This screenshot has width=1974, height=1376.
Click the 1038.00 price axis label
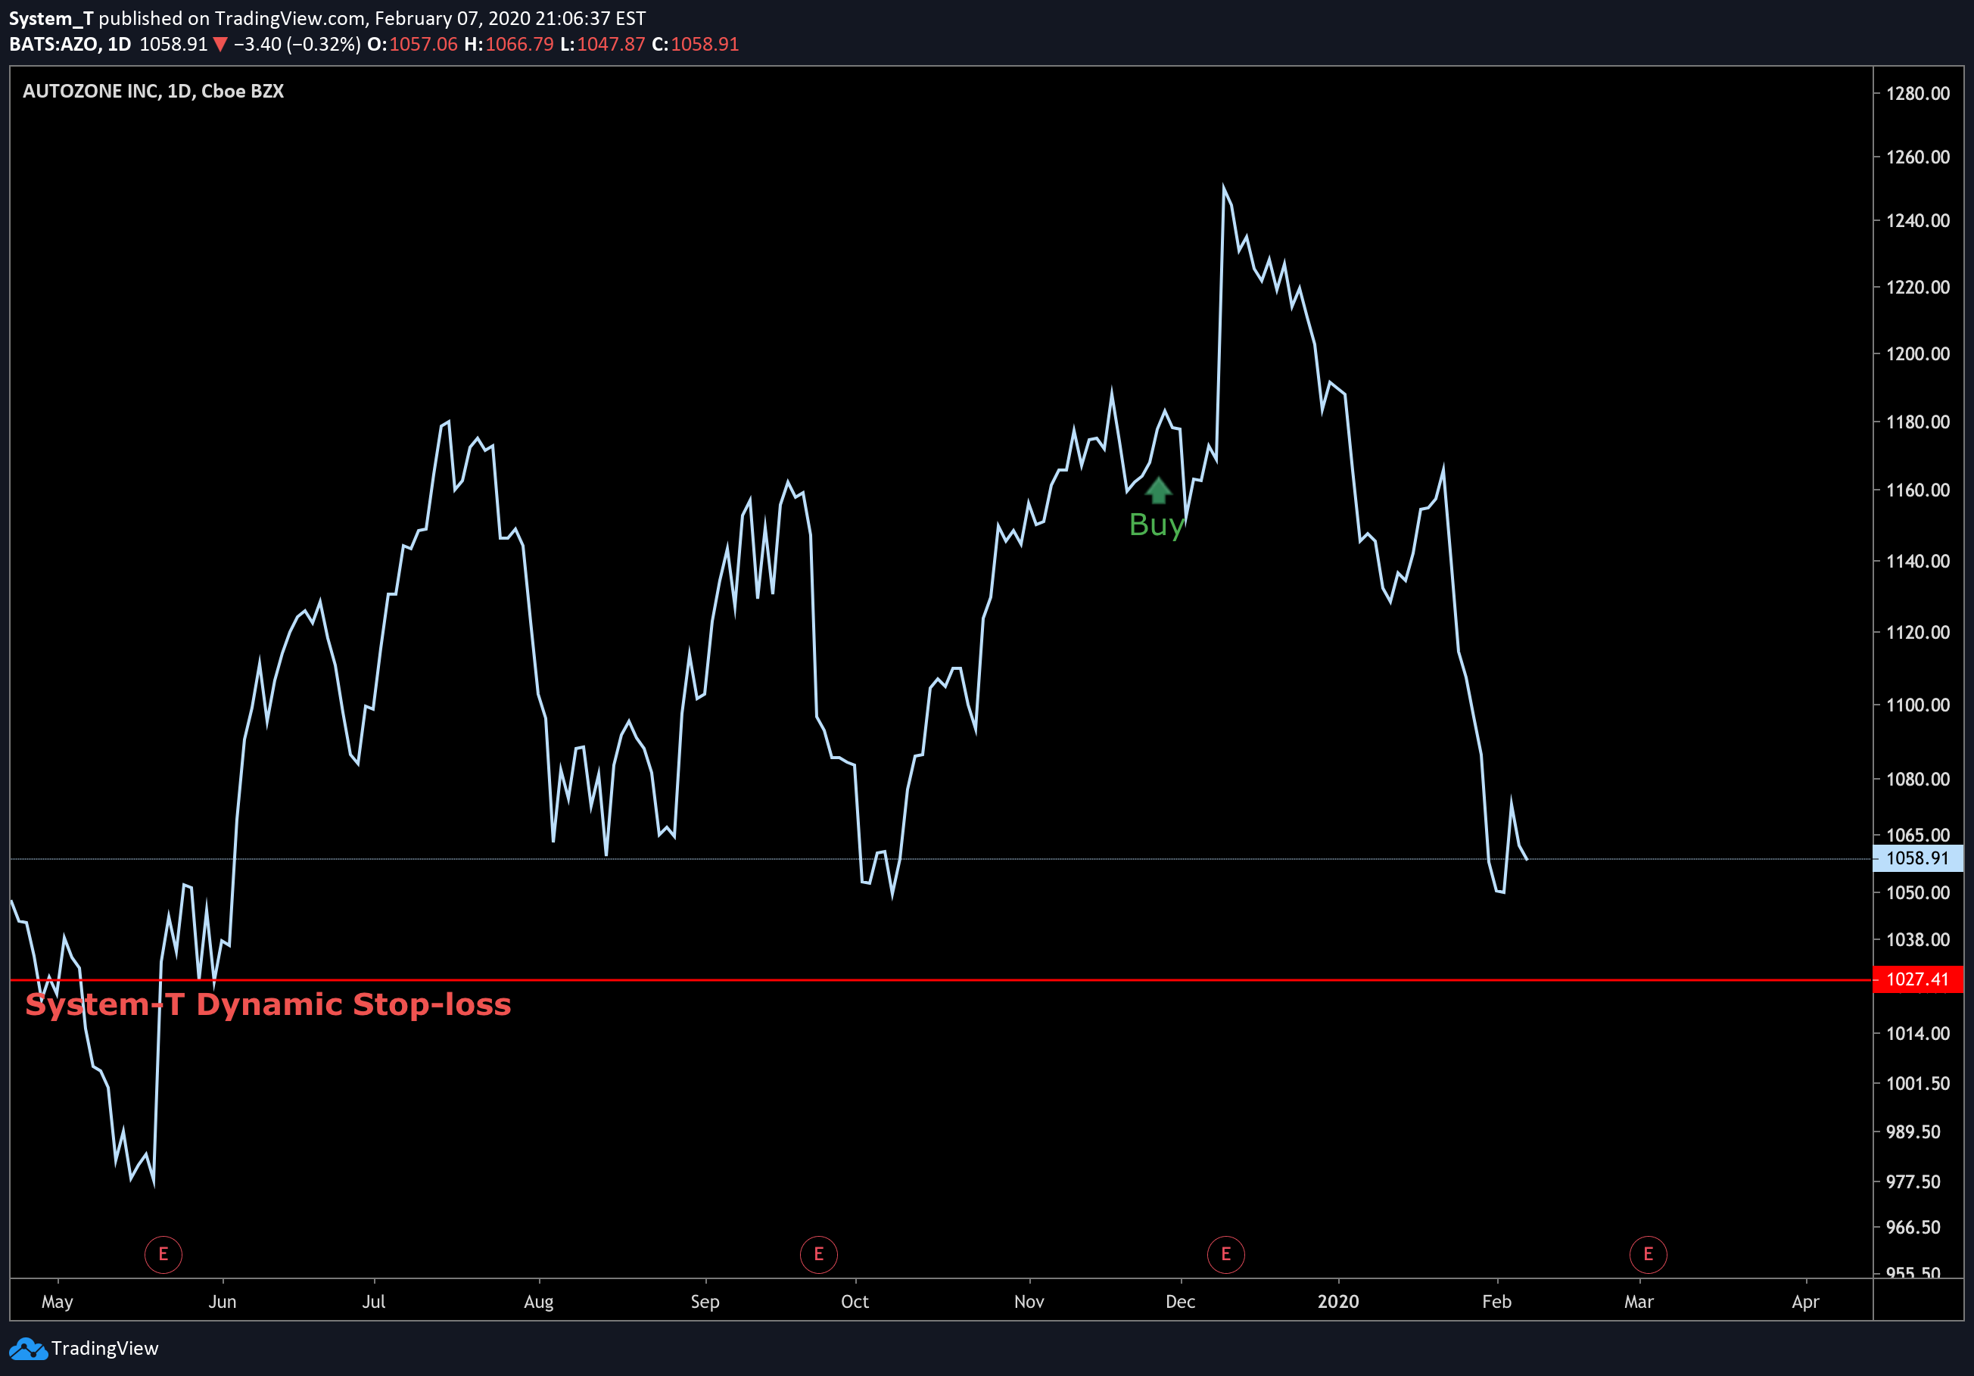(1918, 939)
